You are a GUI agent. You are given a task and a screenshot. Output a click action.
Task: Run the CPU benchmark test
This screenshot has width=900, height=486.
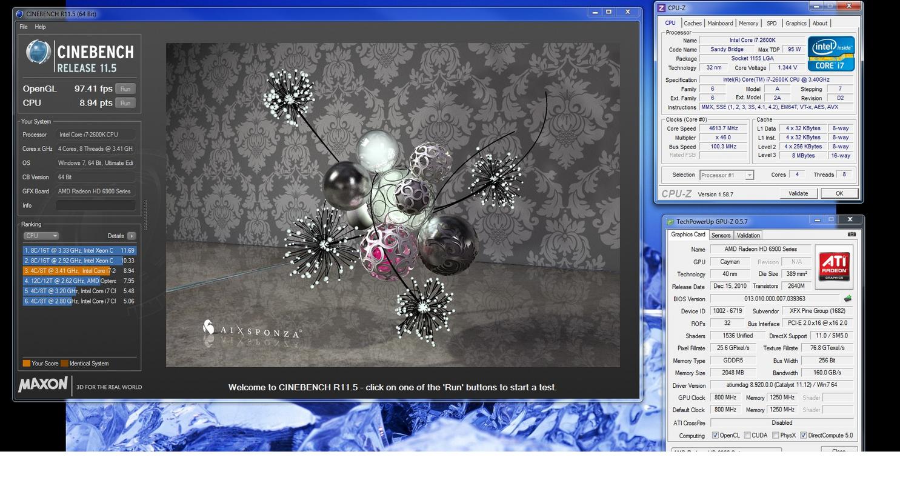(x=125, y=103)
